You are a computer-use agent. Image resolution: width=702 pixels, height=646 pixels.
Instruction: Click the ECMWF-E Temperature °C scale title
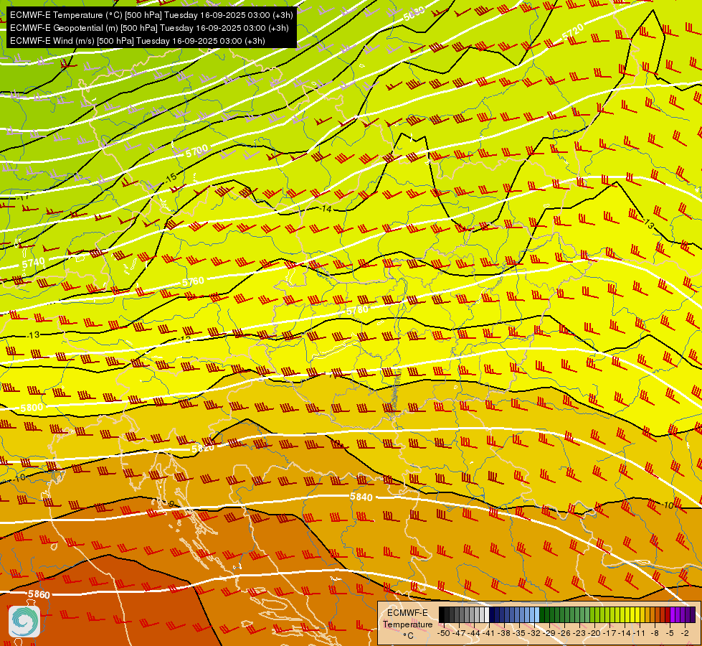click(x=408, y=624)
